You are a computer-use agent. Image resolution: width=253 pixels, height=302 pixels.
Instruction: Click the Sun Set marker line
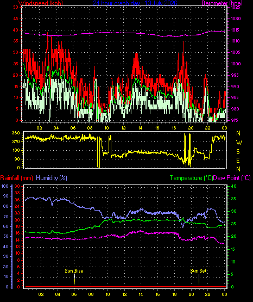pyautogui.click(x=199, y=280)
